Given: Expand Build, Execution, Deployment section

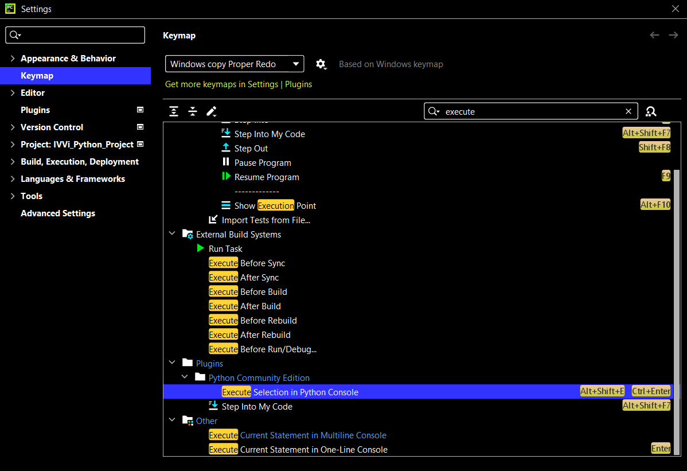Looking at the screenshot, I should point(13,162).
